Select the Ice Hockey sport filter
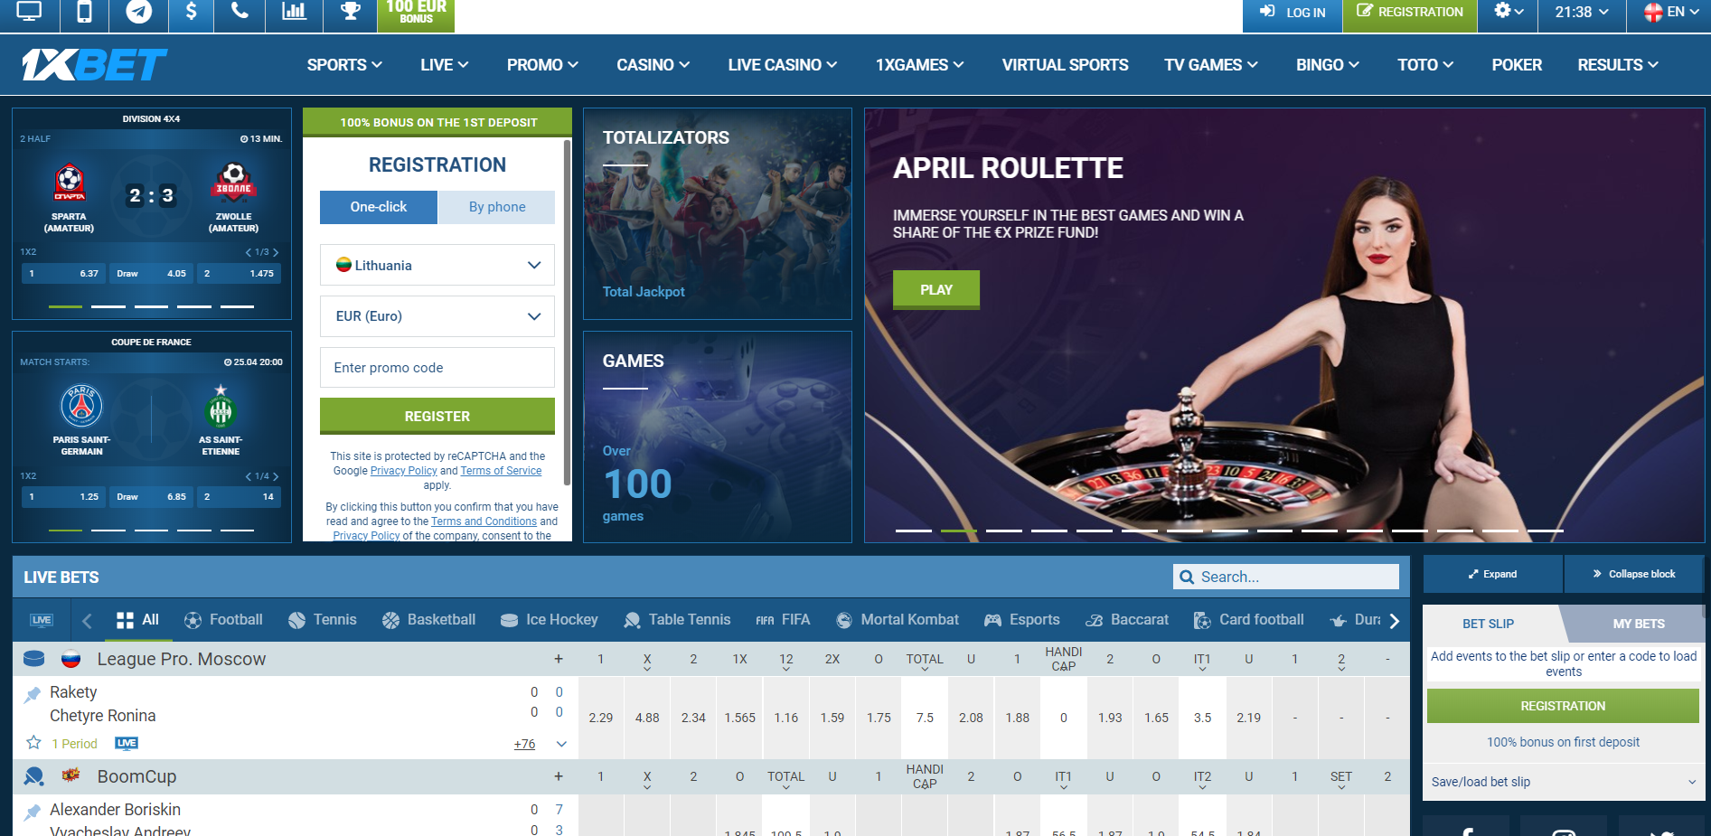Image resolution: width=1711 pixels, height=836 pixels. pos(549,620)
